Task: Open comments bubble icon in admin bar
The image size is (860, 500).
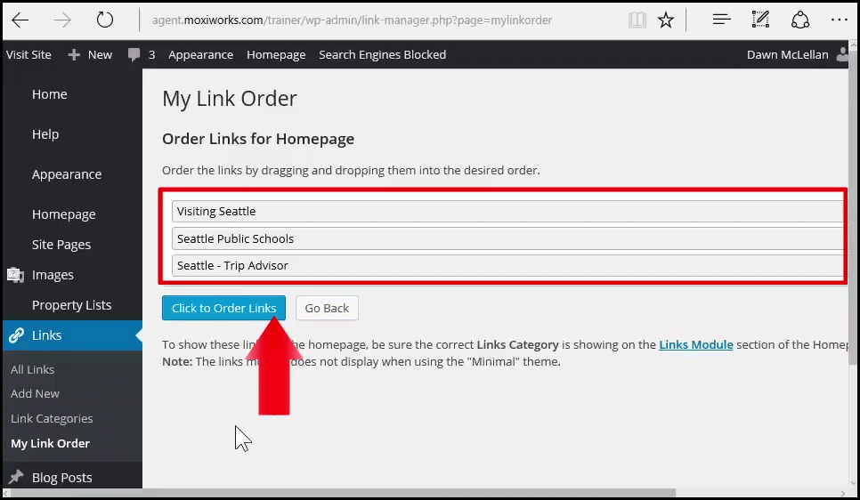Action: pyautogui.click(x=134, y=54)
